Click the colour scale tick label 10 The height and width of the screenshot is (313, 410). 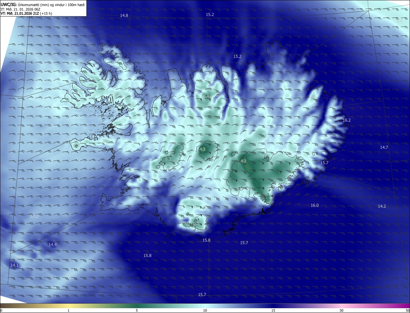tap(205, 311)
